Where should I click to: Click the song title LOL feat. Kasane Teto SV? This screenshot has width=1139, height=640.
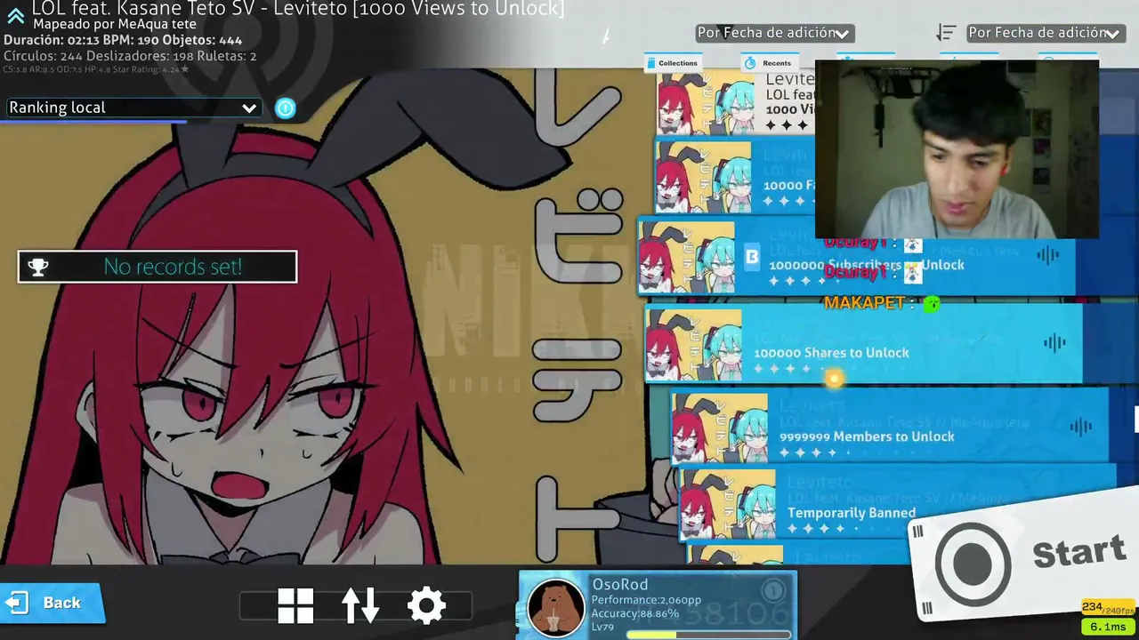point(299,9)
